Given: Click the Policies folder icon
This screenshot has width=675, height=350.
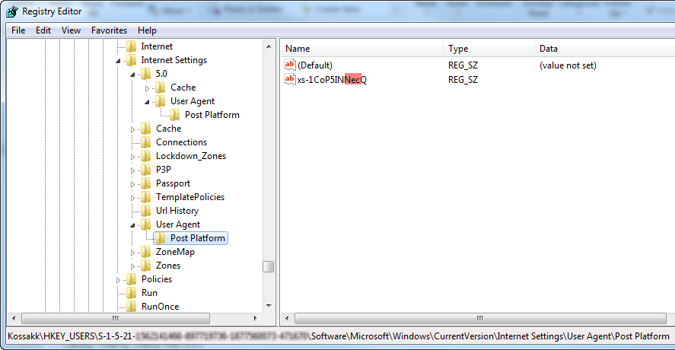Looking at the screenshot, I should tap(132, 279).
